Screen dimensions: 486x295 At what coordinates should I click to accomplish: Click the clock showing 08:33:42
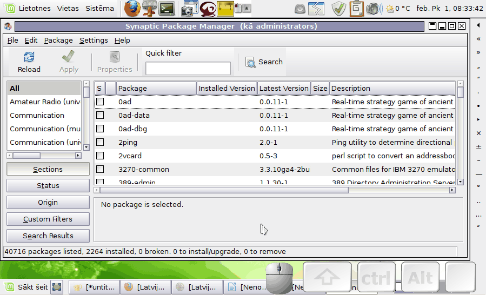[450, 8]
